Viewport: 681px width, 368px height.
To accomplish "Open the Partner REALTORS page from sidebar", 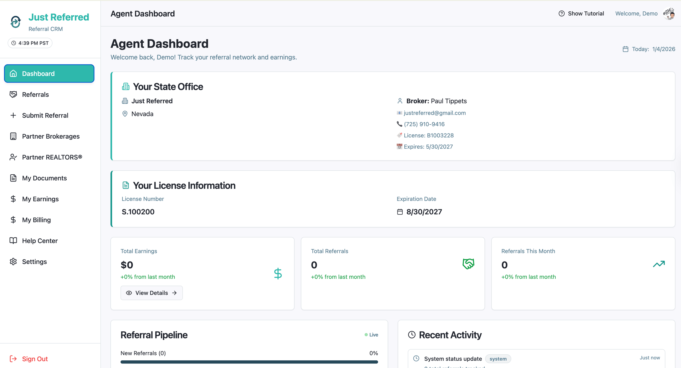I will [x=52, y=157].
